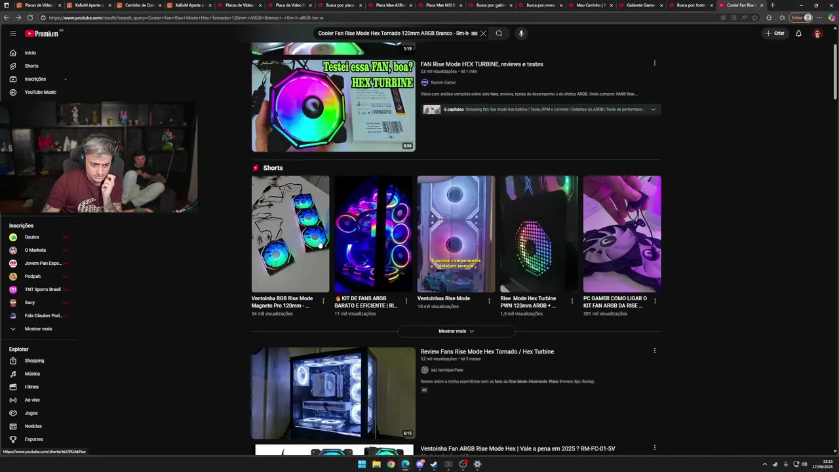The width and height of the screenshot is (839, 472).
Task: Open options for Review Fans Hex Tornado video
Action: [654, 351]
